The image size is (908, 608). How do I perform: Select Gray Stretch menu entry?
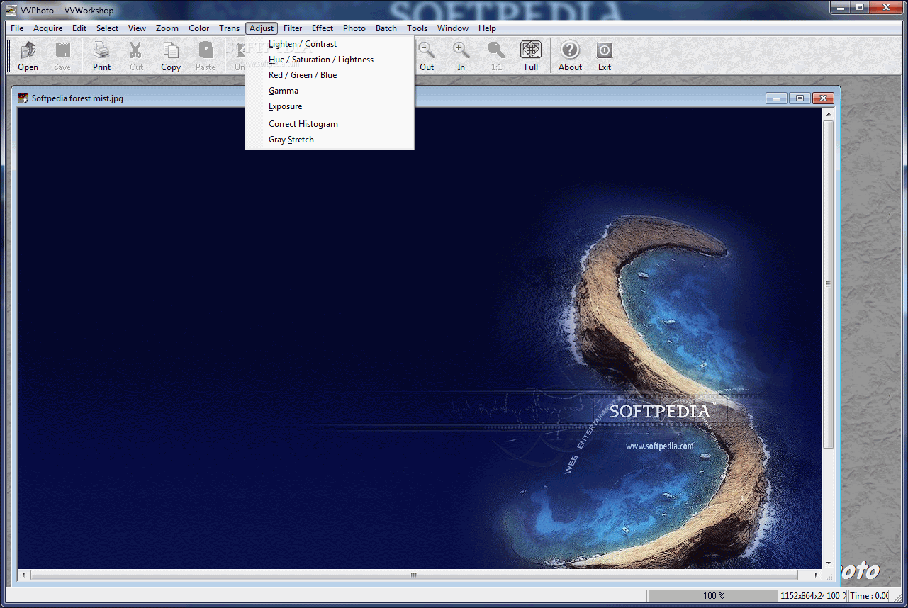coord(330,140)
